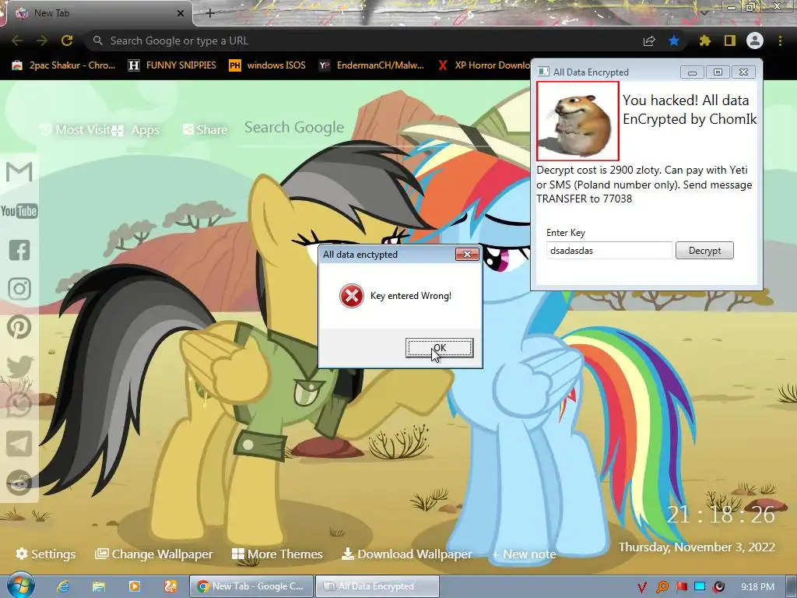Open the Chrome extensions puzzle icon
Screen dimensions: 797x598
pyautogui.click(x=705, y=40)
